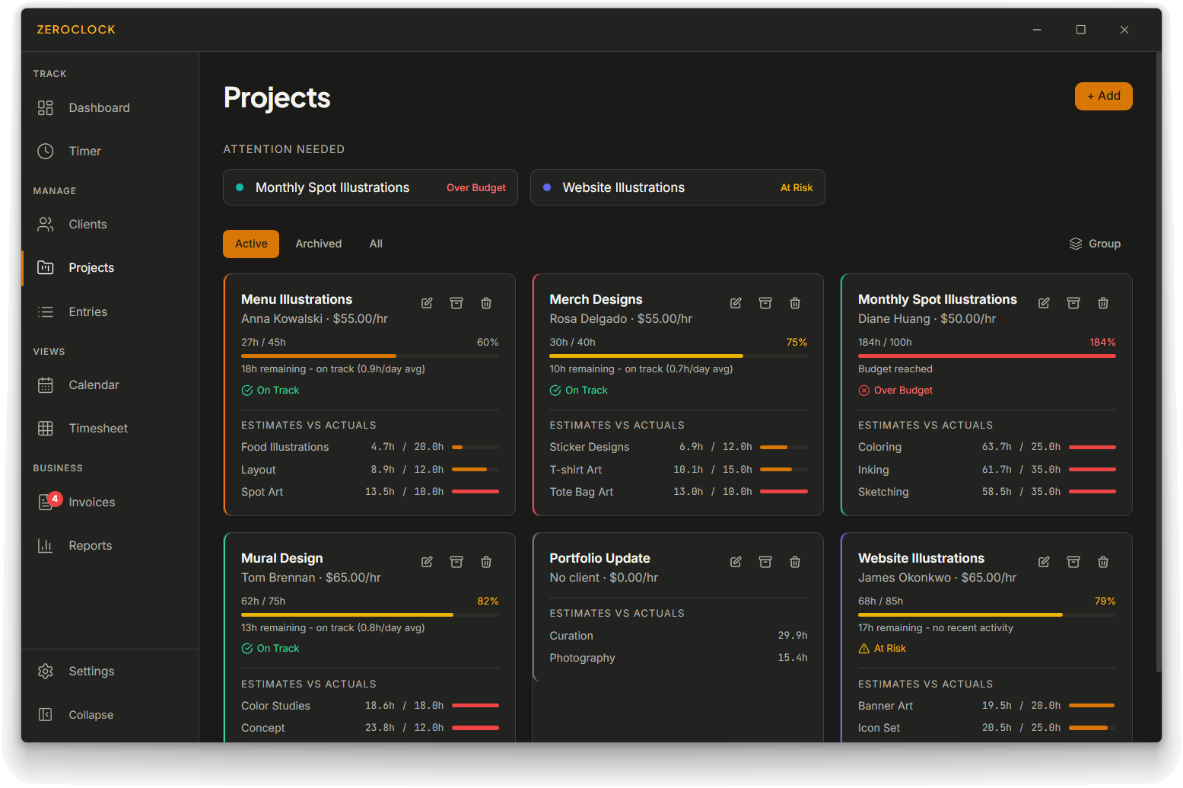The image size is (1183, 788).
Task: Edit the Menu Illustrations project
Action: click(427, 303)
